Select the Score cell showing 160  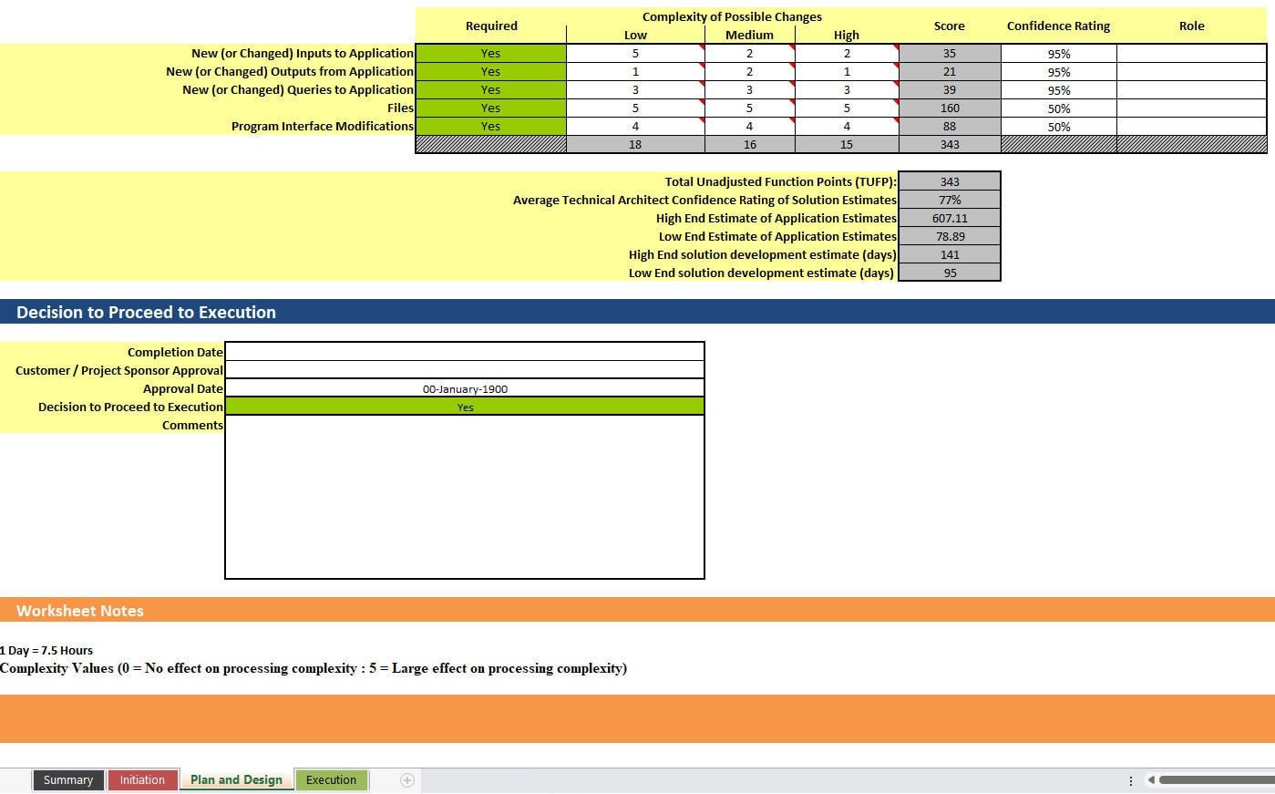coord(950,108)
